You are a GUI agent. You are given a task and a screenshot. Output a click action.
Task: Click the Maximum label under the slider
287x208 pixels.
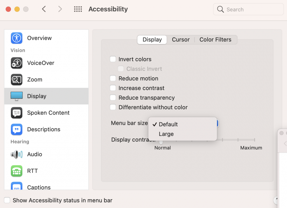(x=251, y=148)
